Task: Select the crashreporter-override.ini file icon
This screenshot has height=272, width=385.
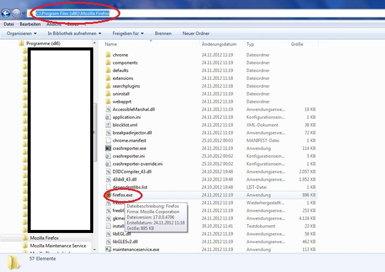Action: [108, 164]
